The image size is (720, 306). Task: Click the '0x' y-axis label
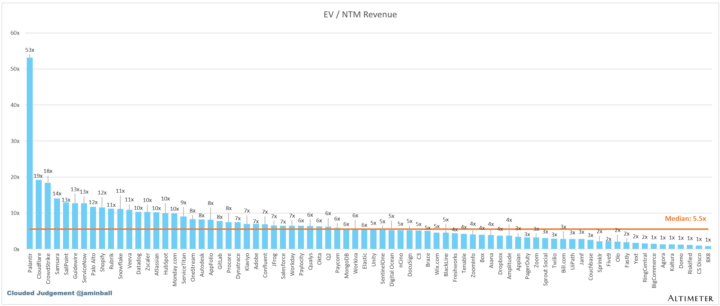tap(16, 249)
